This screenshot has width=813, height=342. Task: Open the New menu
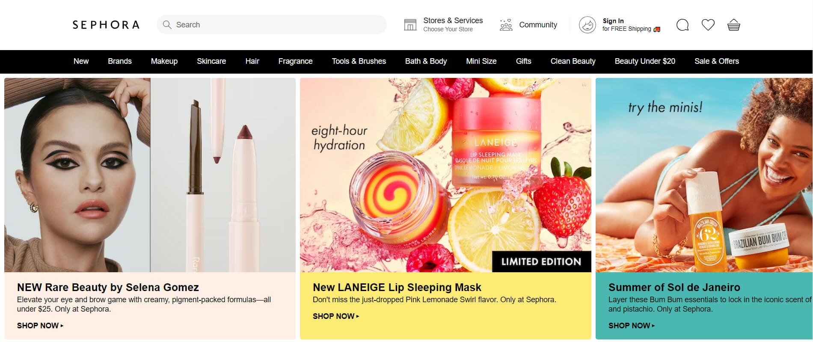point(81,61)
